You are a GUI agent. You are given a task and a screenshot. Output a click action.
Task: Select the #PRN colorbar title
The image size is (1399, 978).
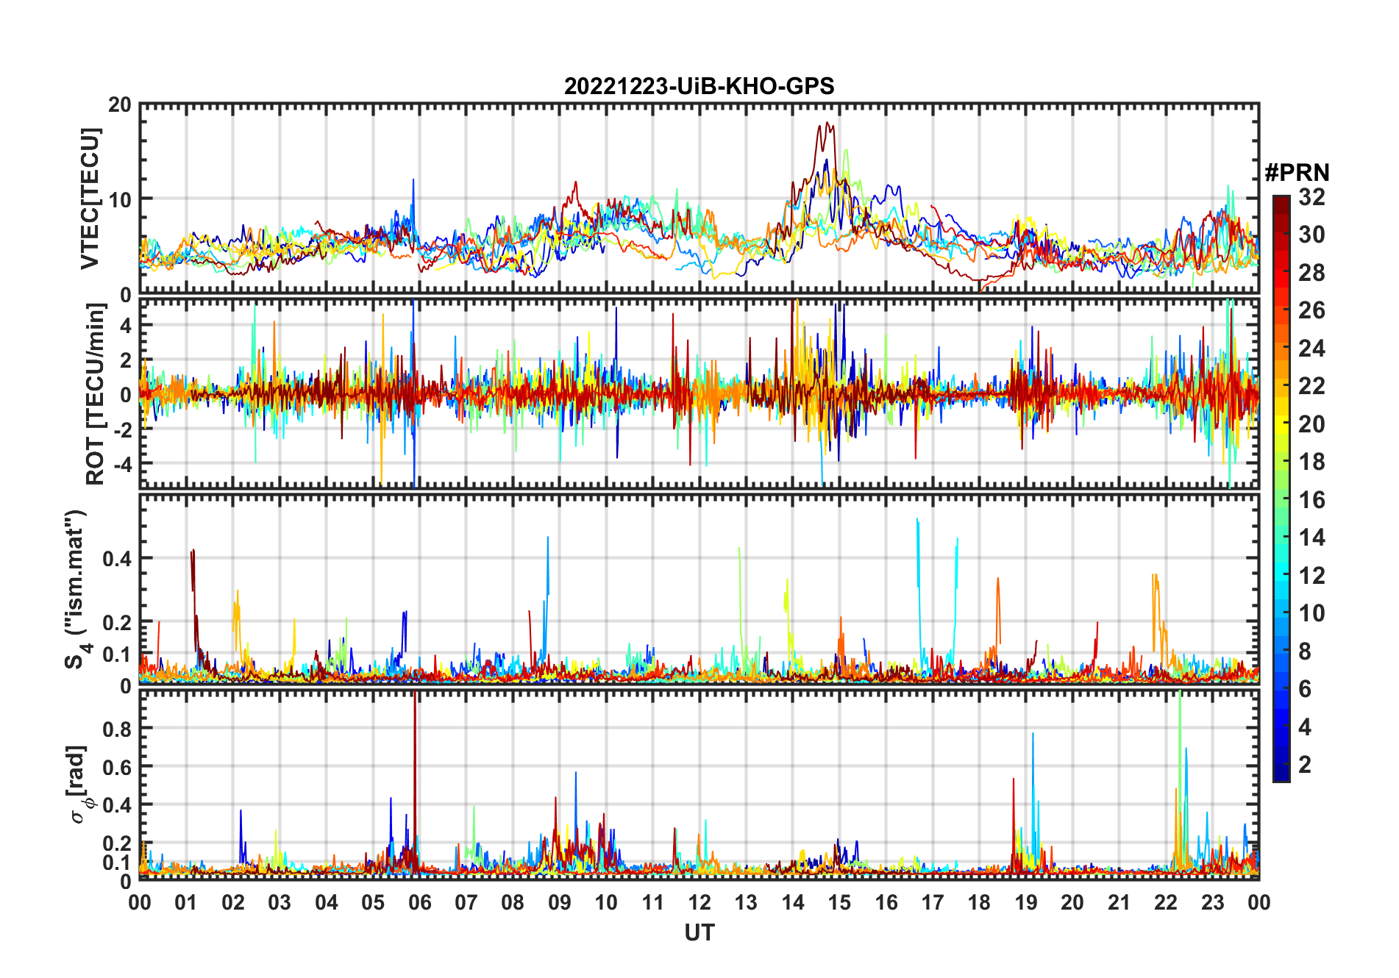(x=1297, y=173)
